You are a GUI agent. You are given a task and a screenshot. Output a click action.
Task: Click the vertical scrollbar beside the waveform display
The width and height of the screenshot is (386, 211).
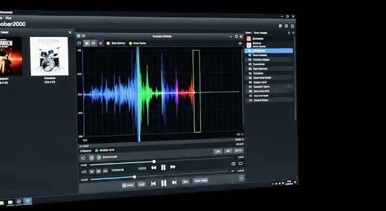pyautogui.click(x=243, y=86)
